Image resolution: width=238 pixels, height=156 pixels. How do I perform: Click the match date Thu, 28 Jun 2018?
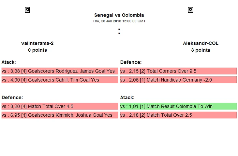tap(119, 21)
